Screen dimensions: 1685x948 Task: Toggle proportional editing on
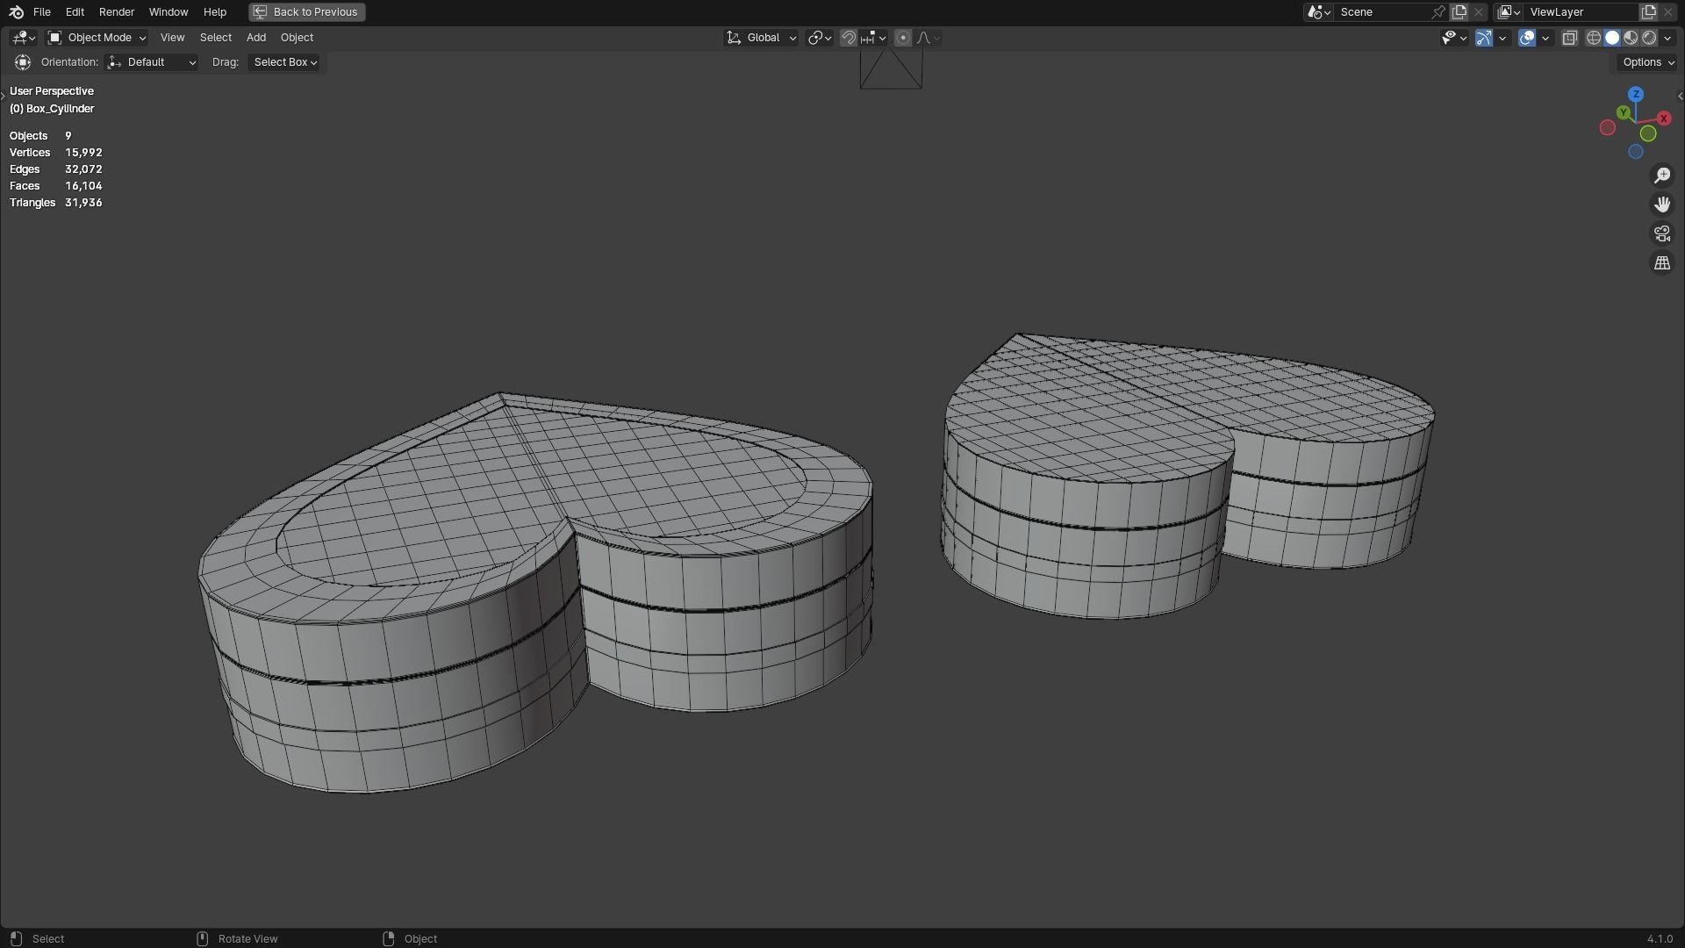click(x=903, y=38)
